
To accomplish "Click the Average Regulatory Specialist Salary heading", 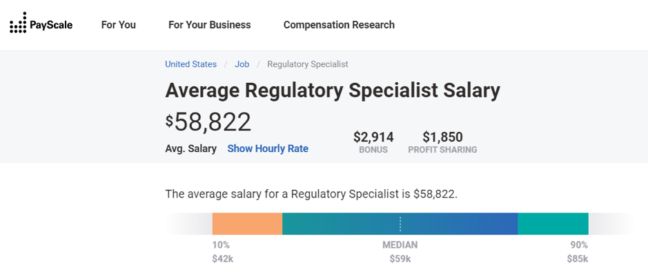I will pyautogui.click(x=333, y=90).
